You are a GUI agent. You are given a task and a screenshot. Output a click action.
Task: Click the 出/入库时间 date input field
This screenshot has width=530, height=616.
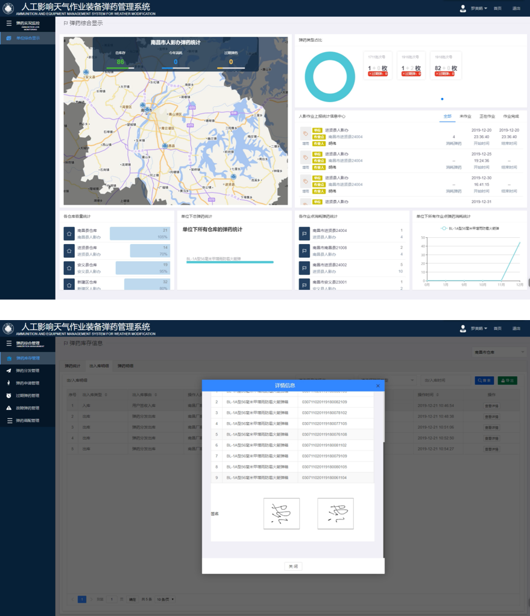(445, 380)
